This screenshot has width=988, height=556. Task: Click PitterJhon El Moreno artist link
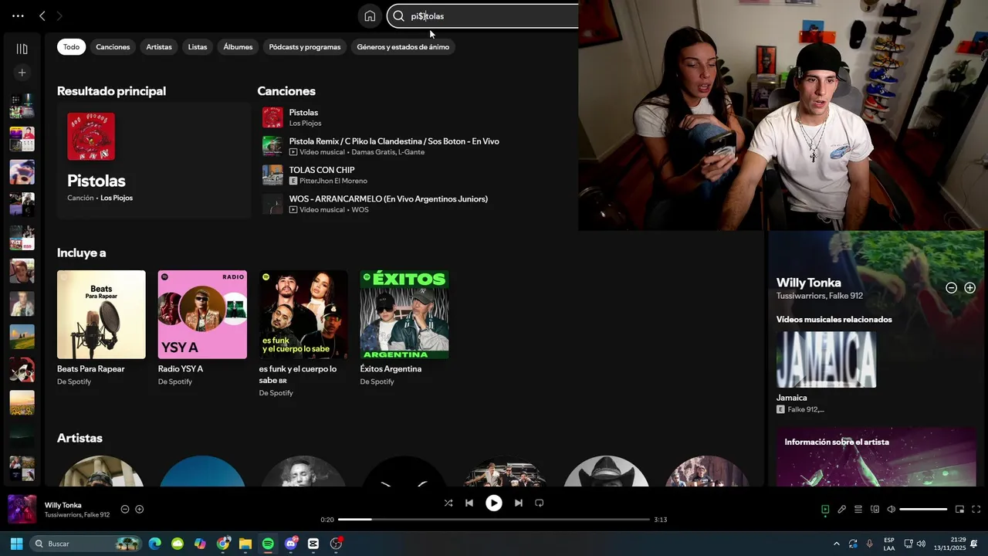[x=333, y=181]
